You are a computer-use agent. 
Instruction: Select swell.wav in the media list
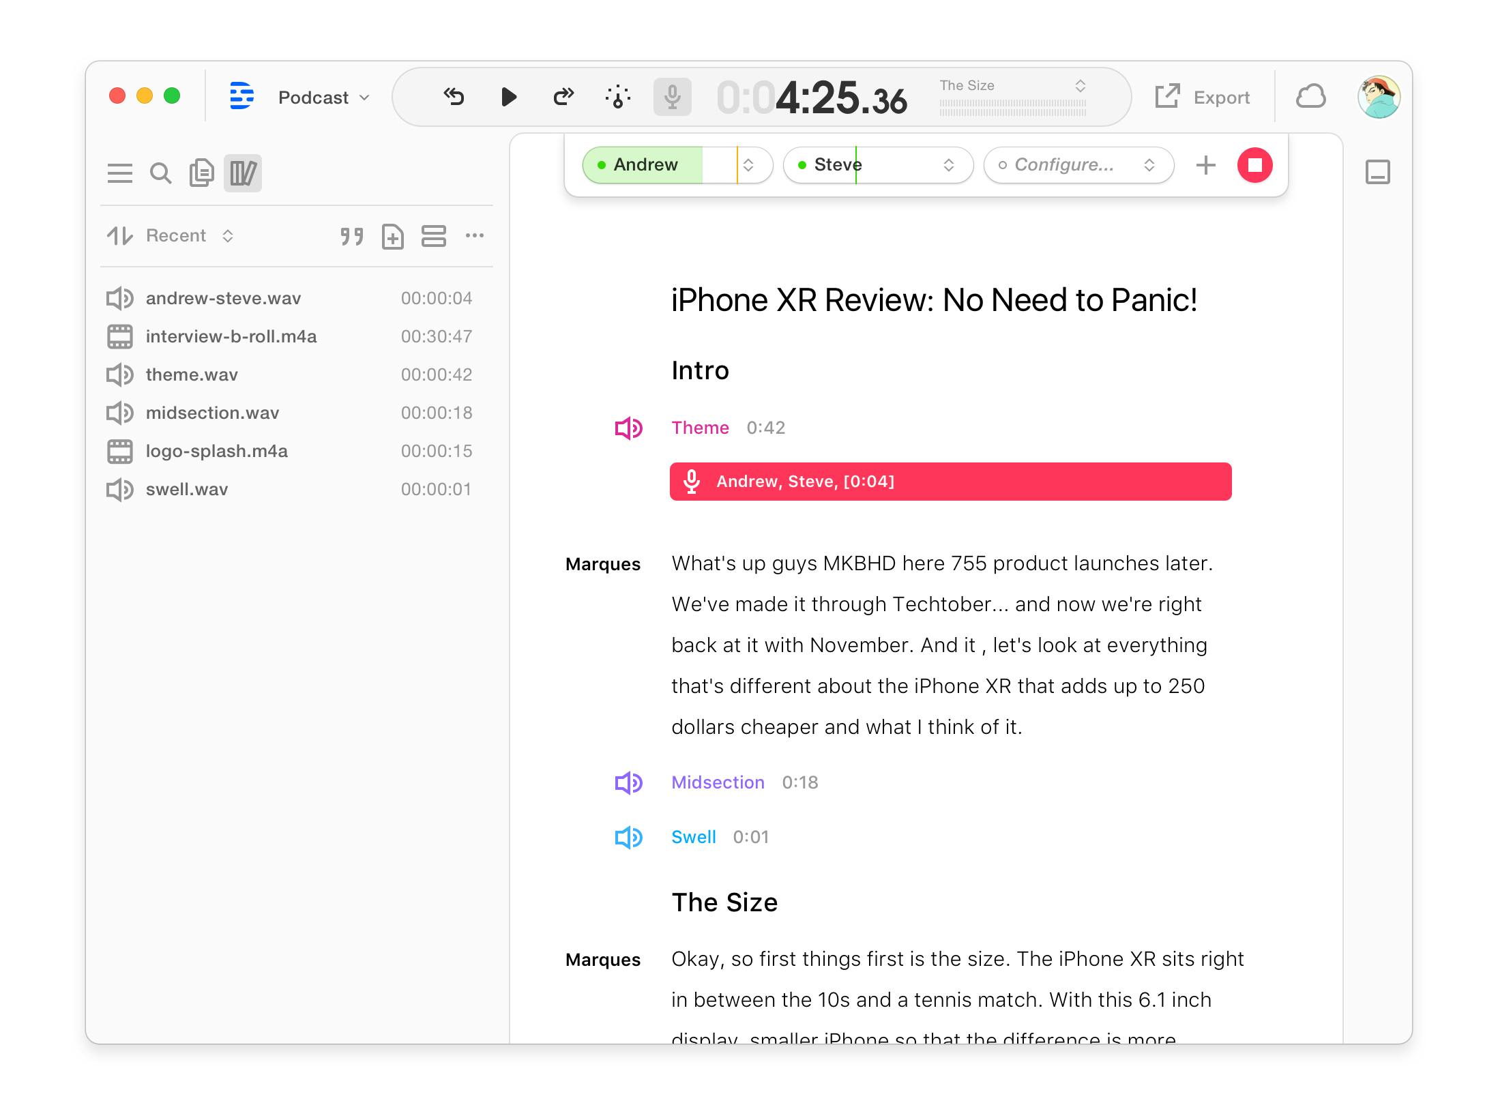coord(296,489)
